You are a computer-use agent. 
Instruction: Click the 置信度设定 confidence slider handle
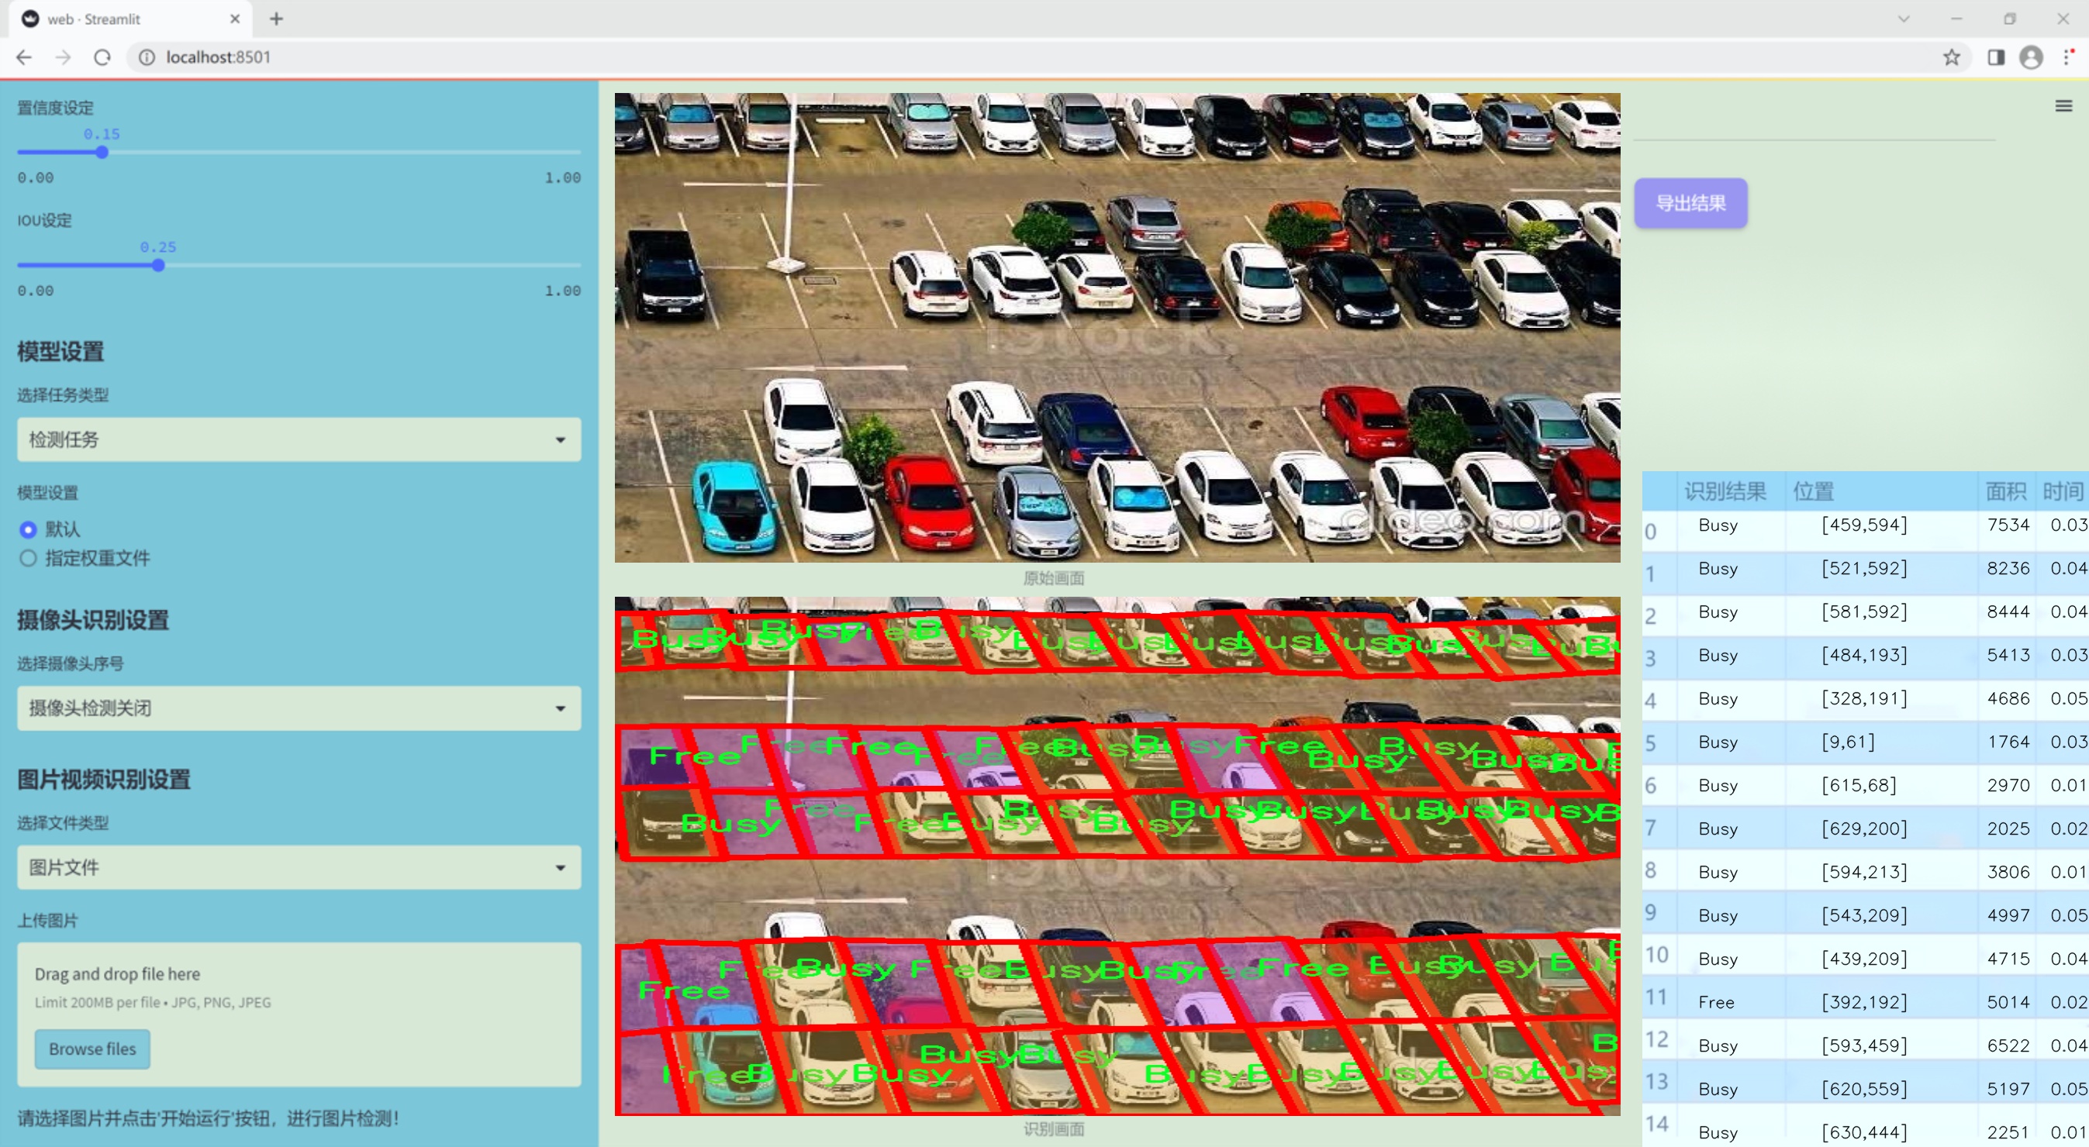click(x=102, y=153)
